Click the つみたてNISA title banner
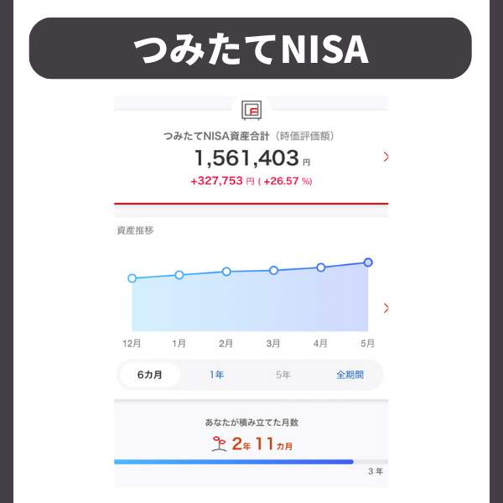The width and height of the screenshot is (503, 503). click(x=250, y=48)
